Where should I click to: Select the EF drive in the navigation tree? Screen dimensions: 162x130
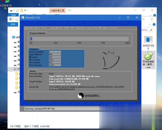pos(17,65)
